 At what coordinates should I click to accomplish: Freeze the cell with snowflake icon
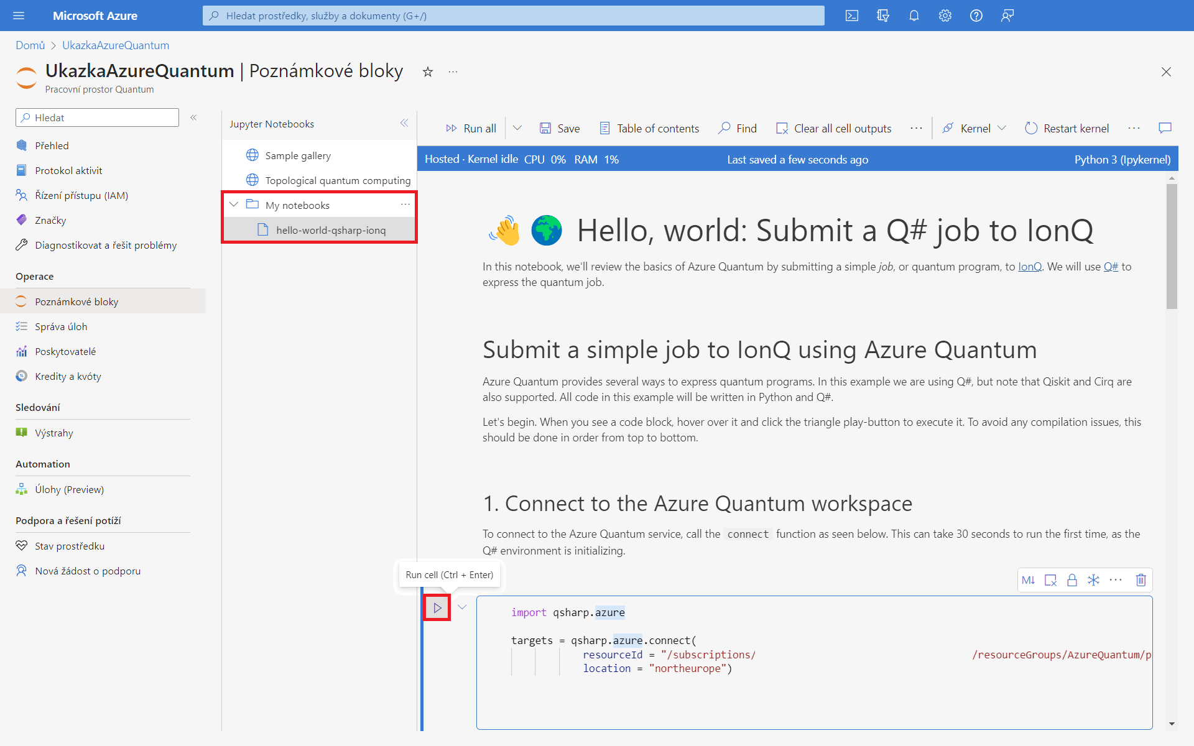click(1093, 580)
